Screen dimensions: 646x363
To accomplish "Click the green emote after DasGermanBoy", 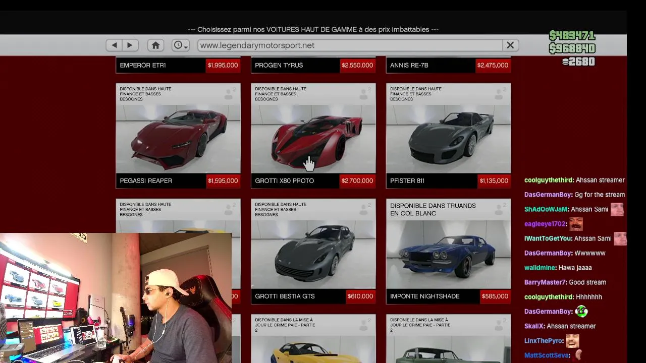I will point(581,312).
